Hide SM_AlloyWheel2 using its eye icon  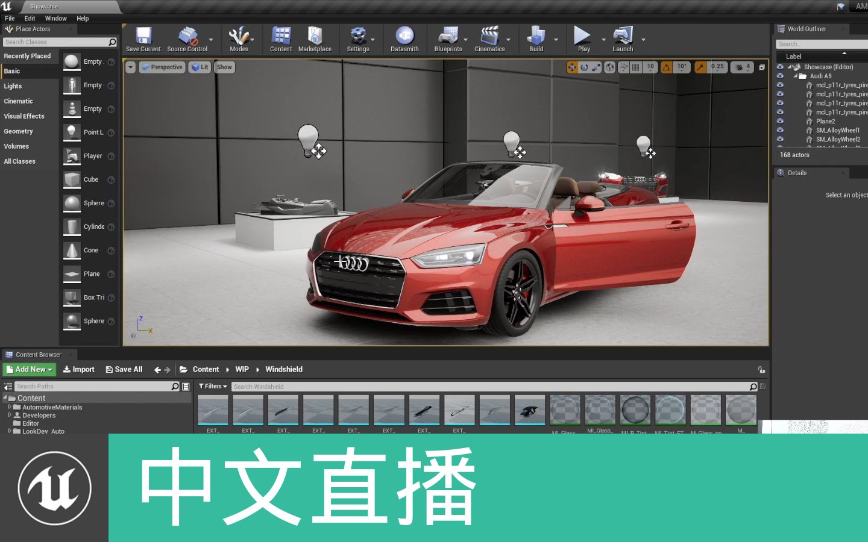click(780, 139)
